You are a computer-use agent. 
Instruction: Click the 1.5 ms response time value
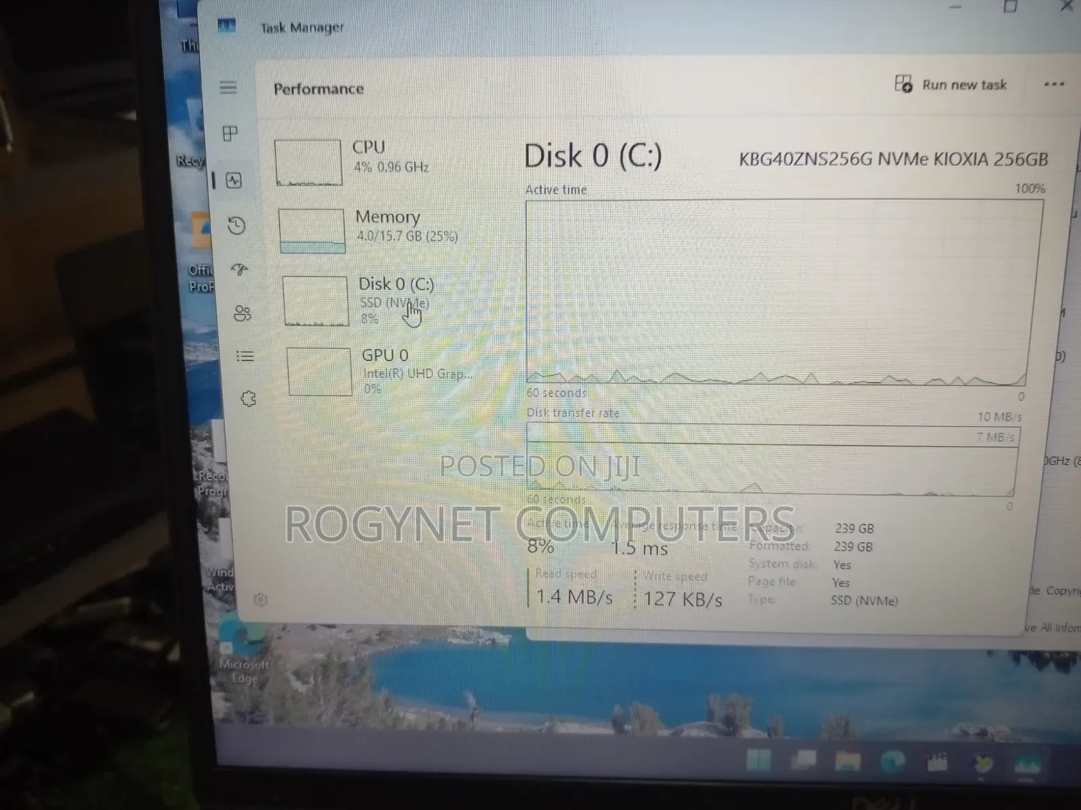point(639,547)
